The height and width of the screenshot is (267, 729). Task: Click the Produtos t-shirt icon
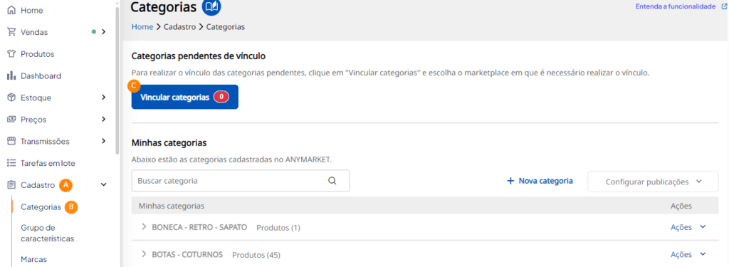coord(11,54)
